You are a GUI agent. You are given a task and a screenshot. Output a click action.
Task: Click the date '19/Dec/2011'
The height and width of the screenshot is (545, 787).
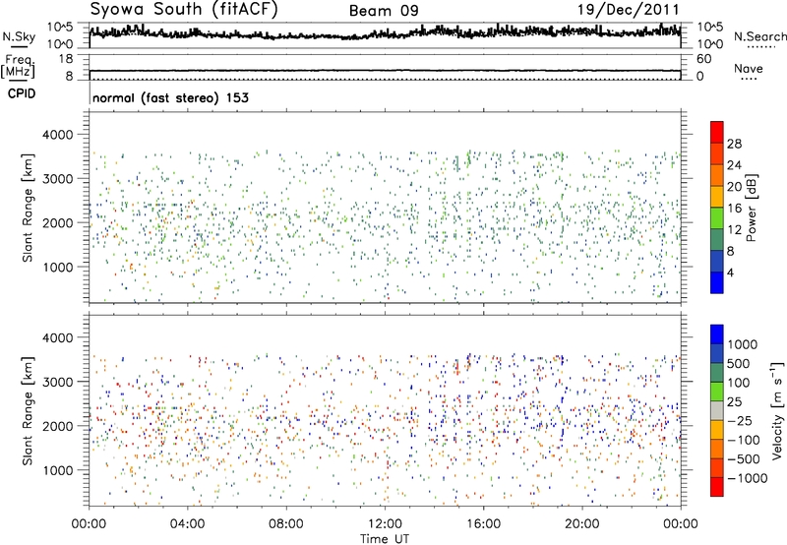(x=629, y=9)
